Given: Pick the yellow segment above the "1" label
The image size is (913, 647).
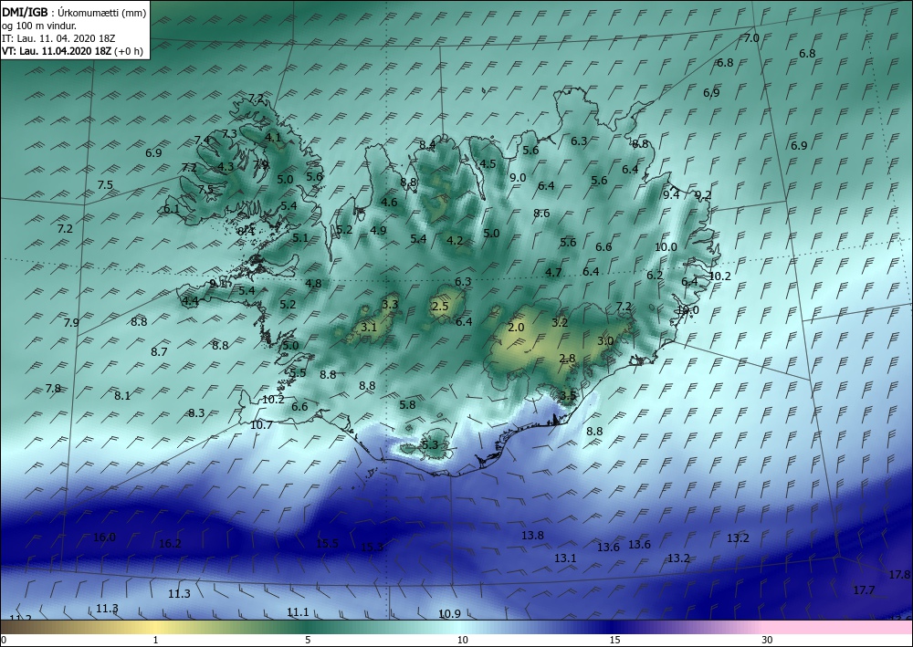Looking at the screenshot, I should tap(155, 627).
